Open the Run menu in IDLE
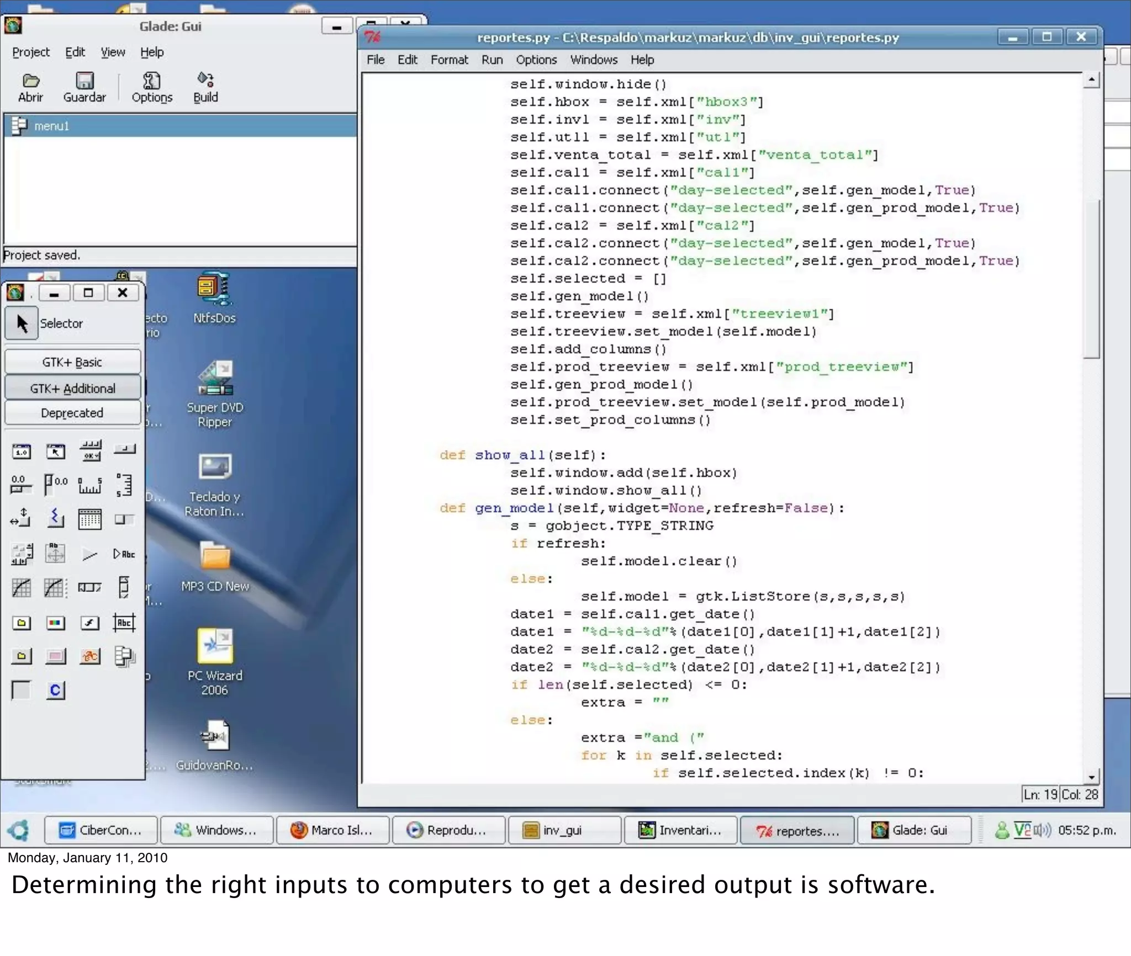The image size is (1131, 956). (491, 60)
